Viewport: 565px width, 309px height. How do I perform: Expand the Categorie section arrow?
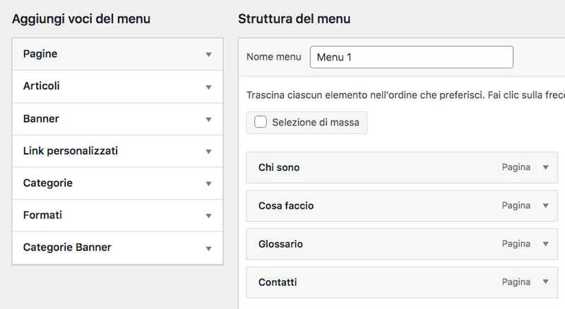(208, 183)
